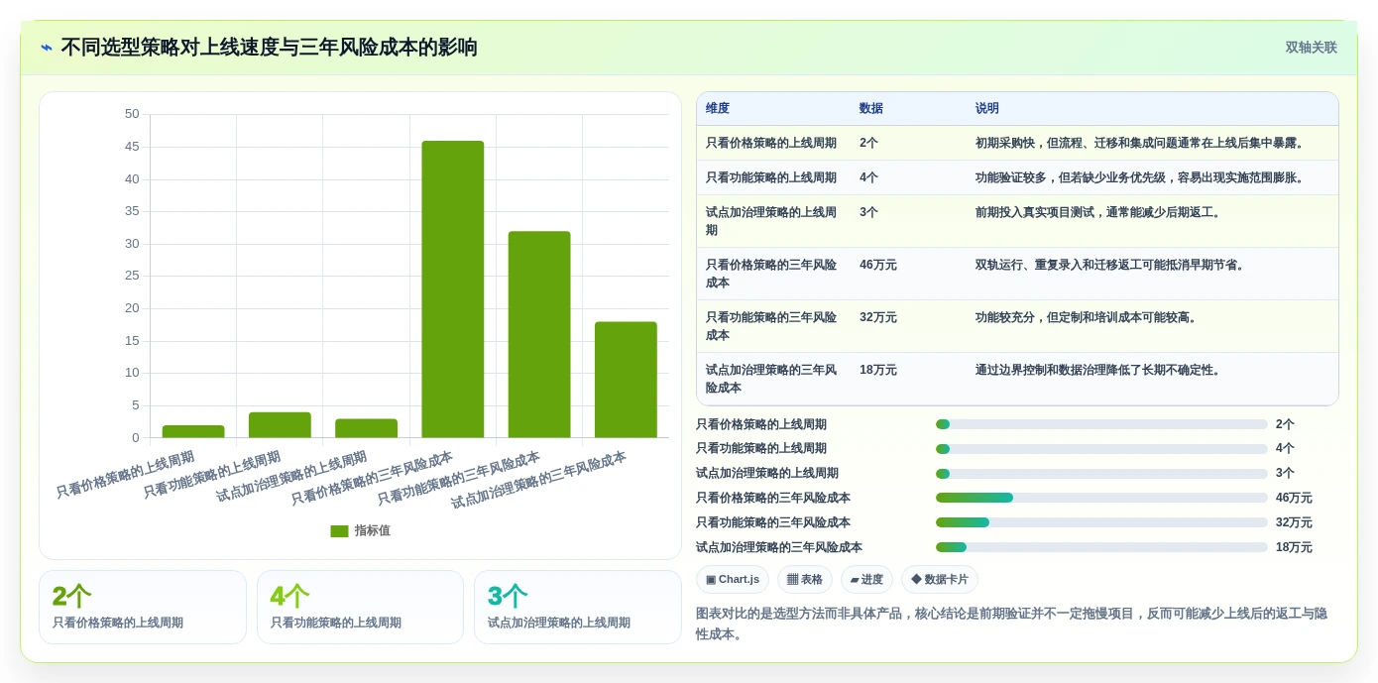1378x683 pixels.
Task: Click progress bar for 只看价格策略的三年风险成本
Action: pyautogui.click(x=1101, y=498)
